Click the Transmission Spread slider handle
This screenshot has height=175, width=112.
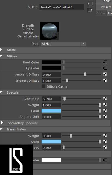point(64,147)
